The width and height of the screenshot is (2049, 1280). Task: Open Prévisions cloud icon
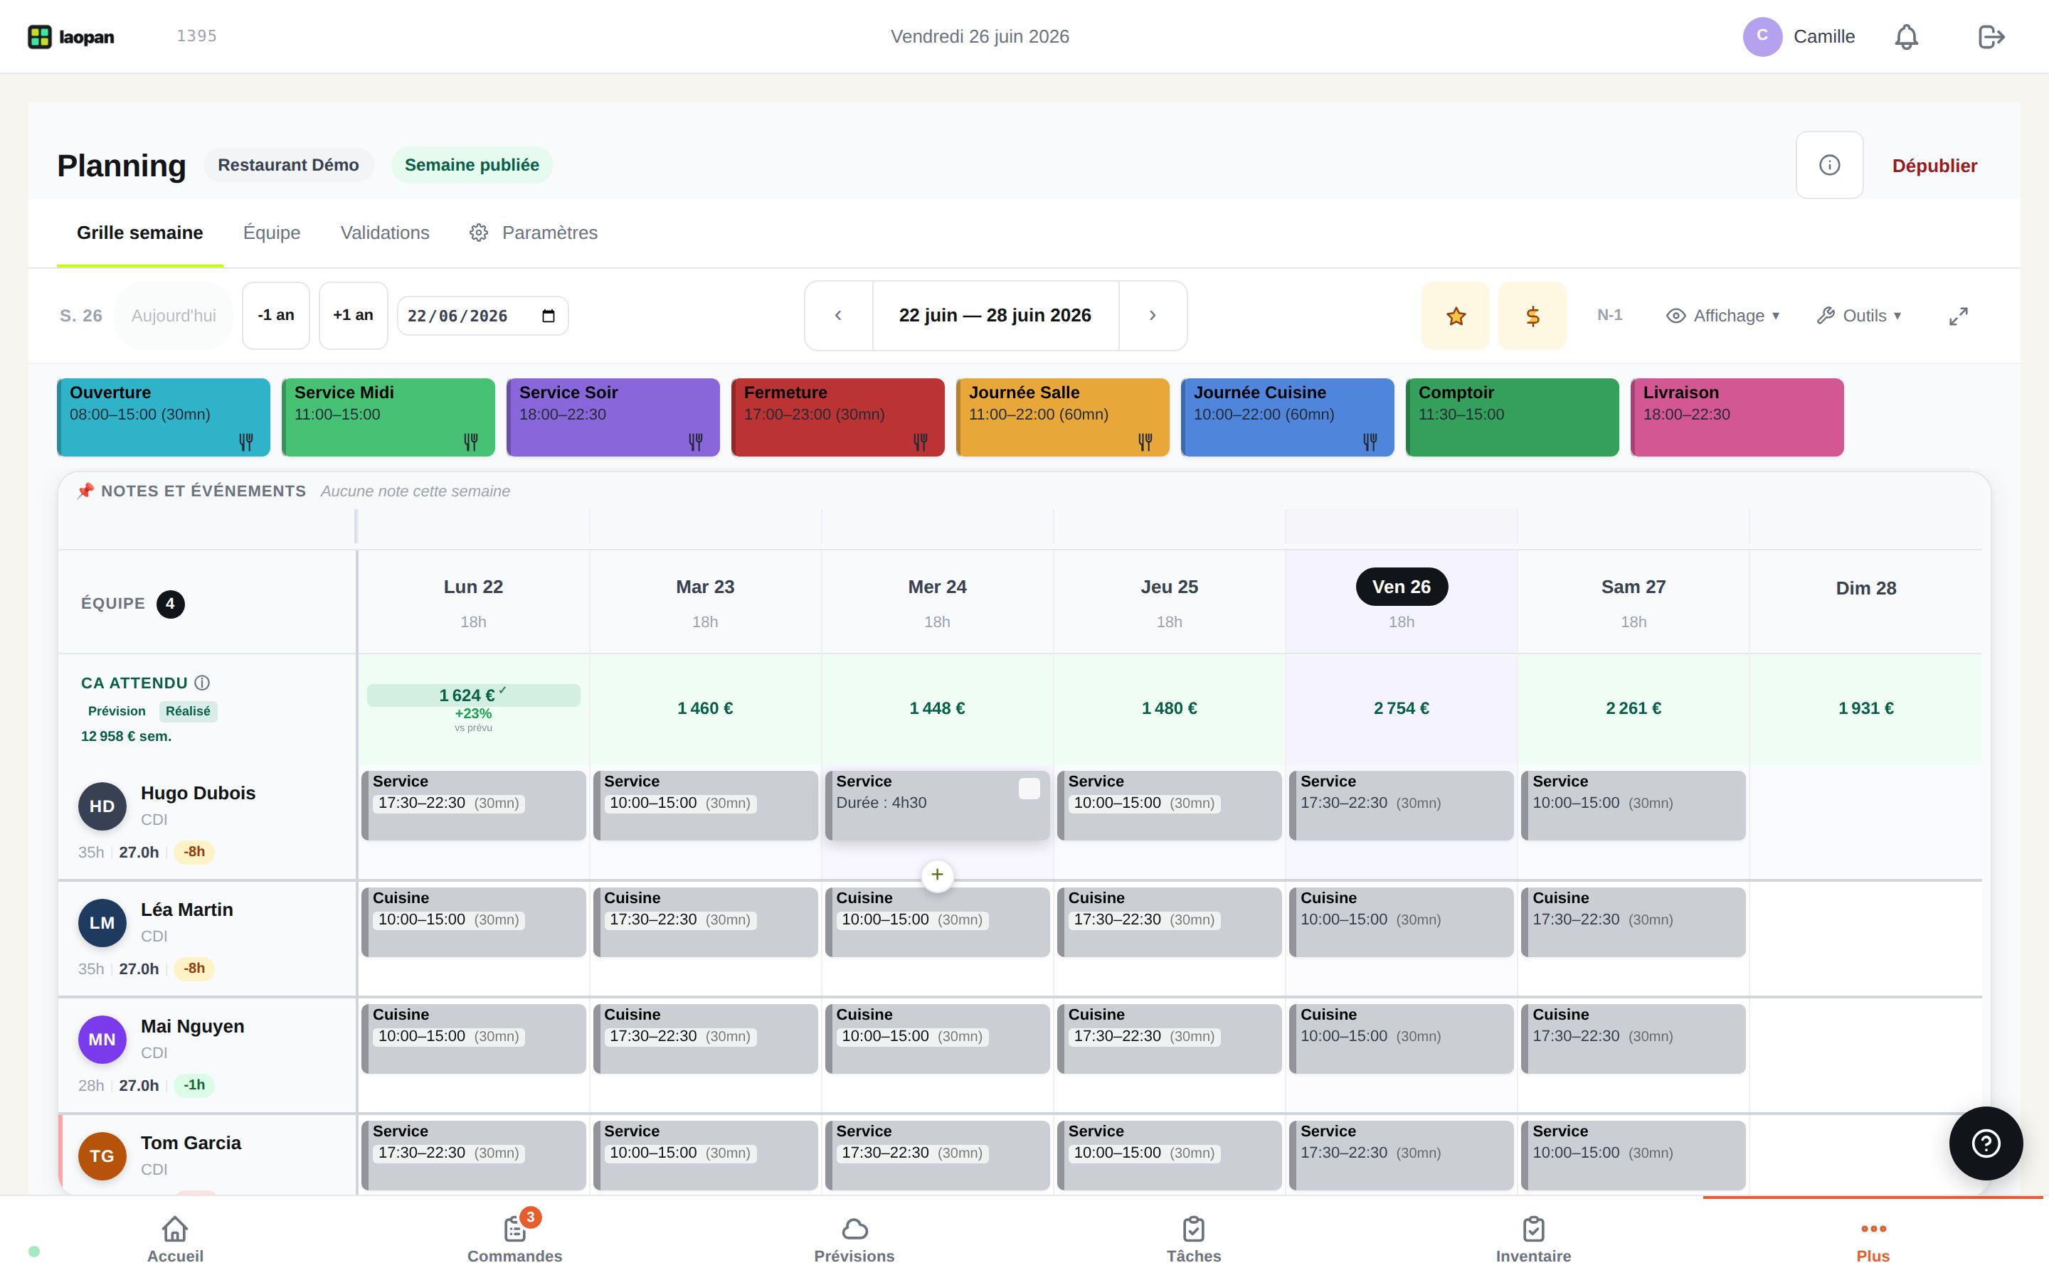(854, 1239)
